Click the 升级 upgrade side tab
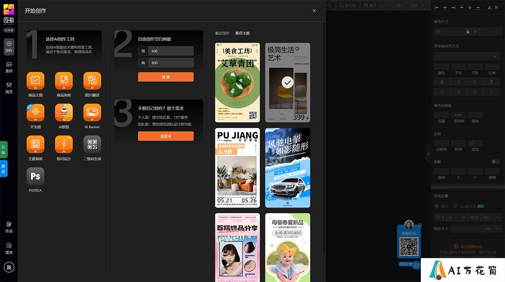 pos(3,150)
